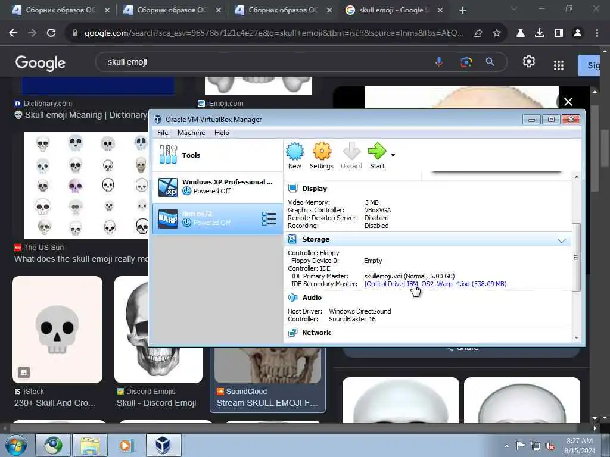Collapse the Storage section chevron
This screenshot has width=610, height=457.
pos(561,240)
